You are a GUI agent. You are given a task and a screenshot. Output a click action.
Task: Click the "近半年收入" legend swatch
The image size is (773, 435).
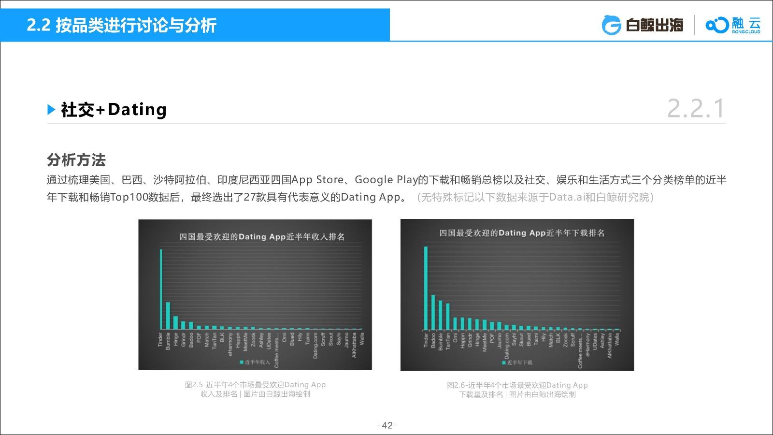click(x=242, y=362)
